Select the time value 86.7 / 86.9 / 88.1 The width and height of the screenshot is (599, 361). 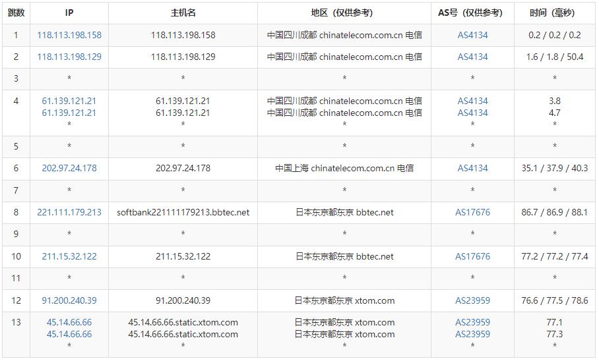pos(554,213)
